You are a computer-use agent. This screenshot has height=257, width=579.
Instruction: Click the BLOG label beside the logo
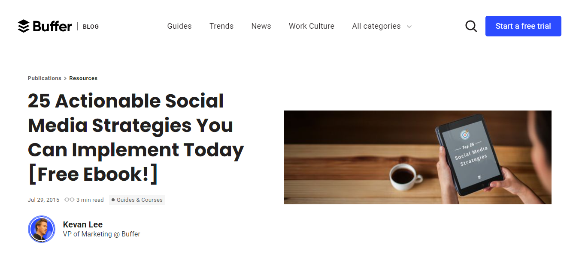tap(91, 27)
